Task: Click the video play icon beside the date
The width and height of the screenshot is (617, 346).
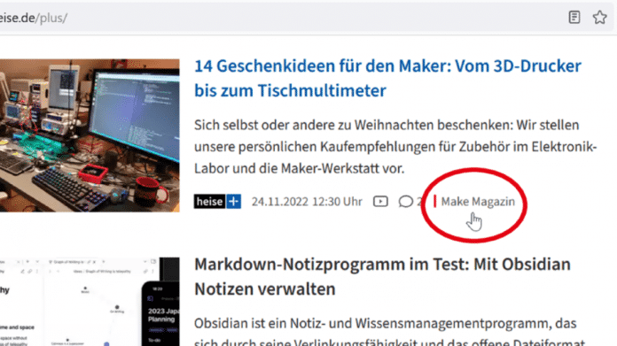Action: pos(380,202)
